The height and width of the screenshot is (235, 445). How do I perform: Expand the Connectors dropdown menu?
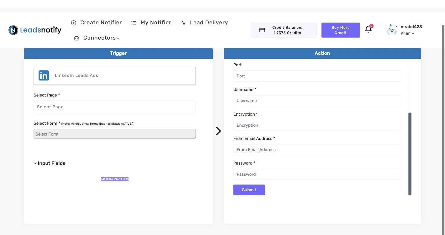pos(97,38)
